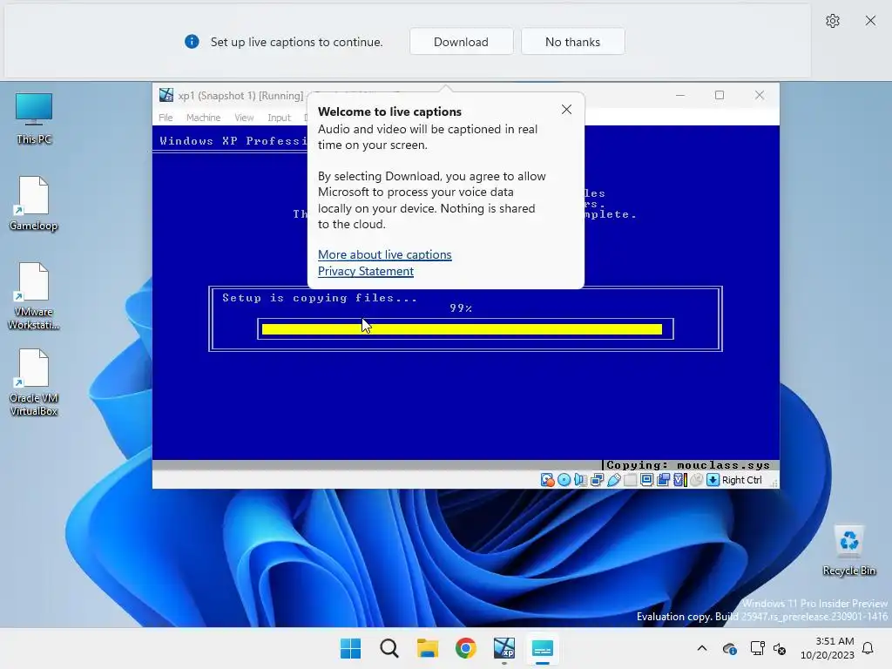Click the No thanks button
Image resolution: width=892 pixels, height=669 pixels.
(573, 42)
